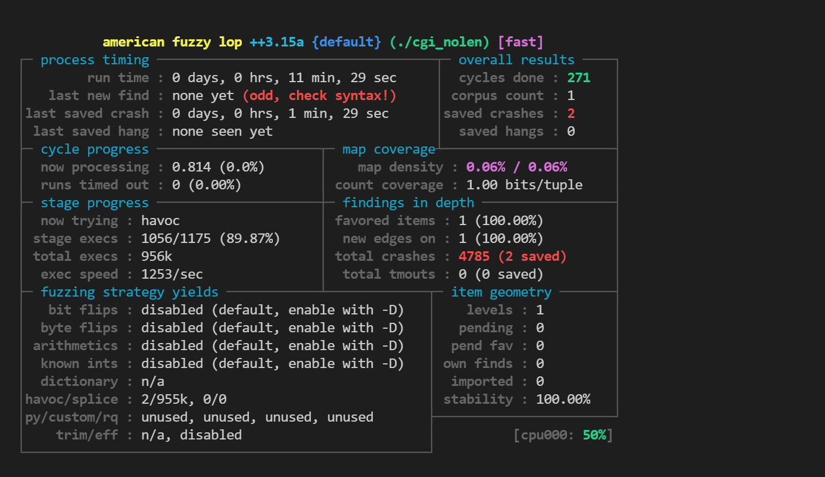The height and width of the screenshot is (477, 825).
Task: Click the 'item geometry' section header
Action: pos(501,292)
